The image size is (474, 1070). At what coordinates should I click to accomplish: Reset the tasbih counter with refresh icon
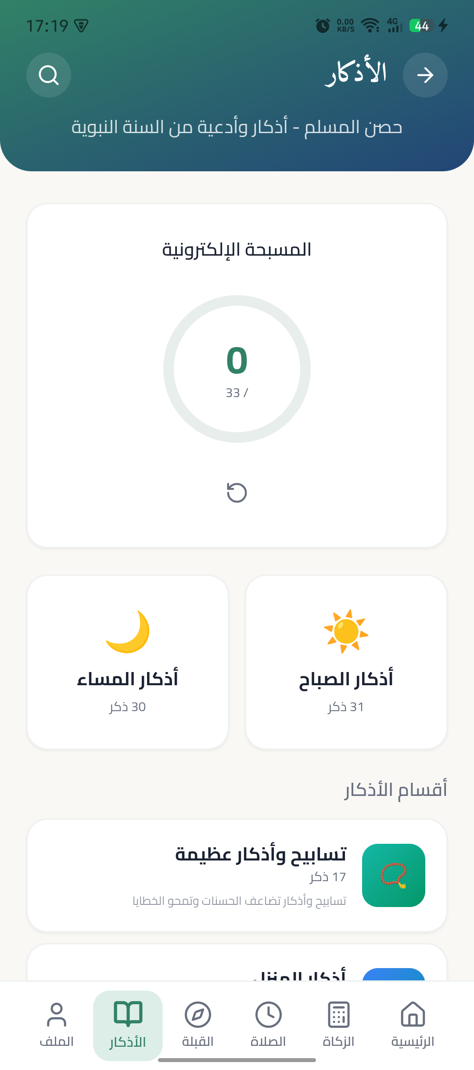(x=237, y=492)
